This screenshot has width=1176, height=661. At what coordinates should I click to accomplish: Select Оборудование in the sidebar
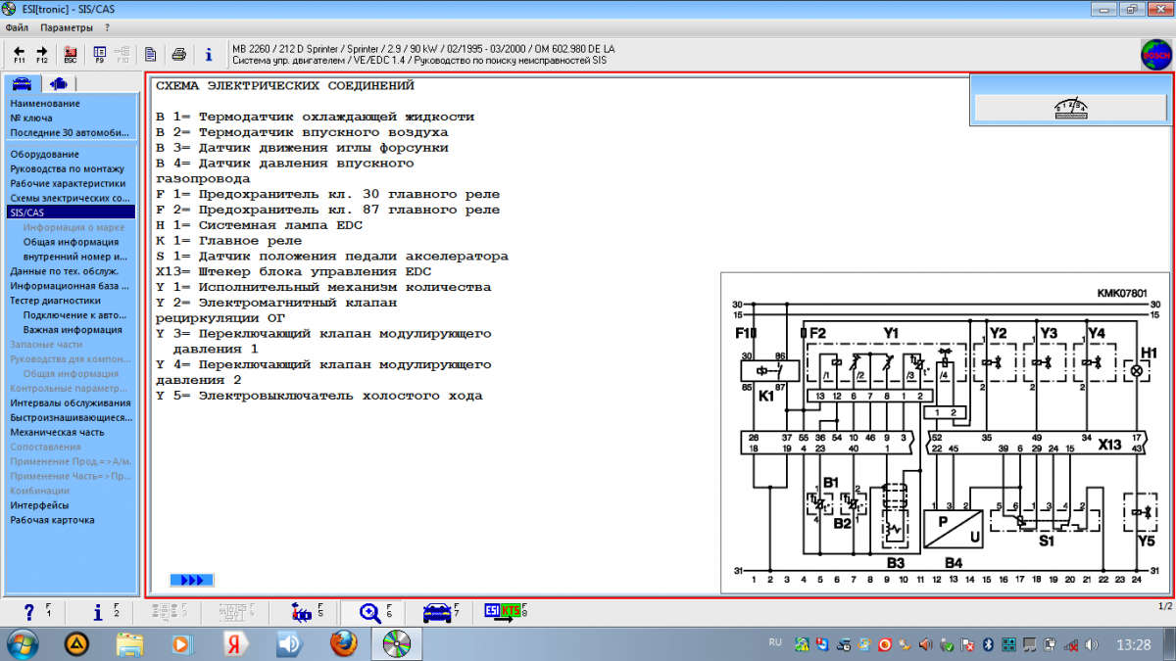click(x=44, y=154)
